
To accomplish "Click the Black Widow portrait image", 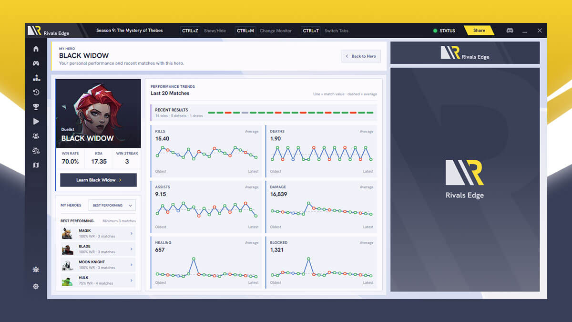I will (x=98, y=113).
